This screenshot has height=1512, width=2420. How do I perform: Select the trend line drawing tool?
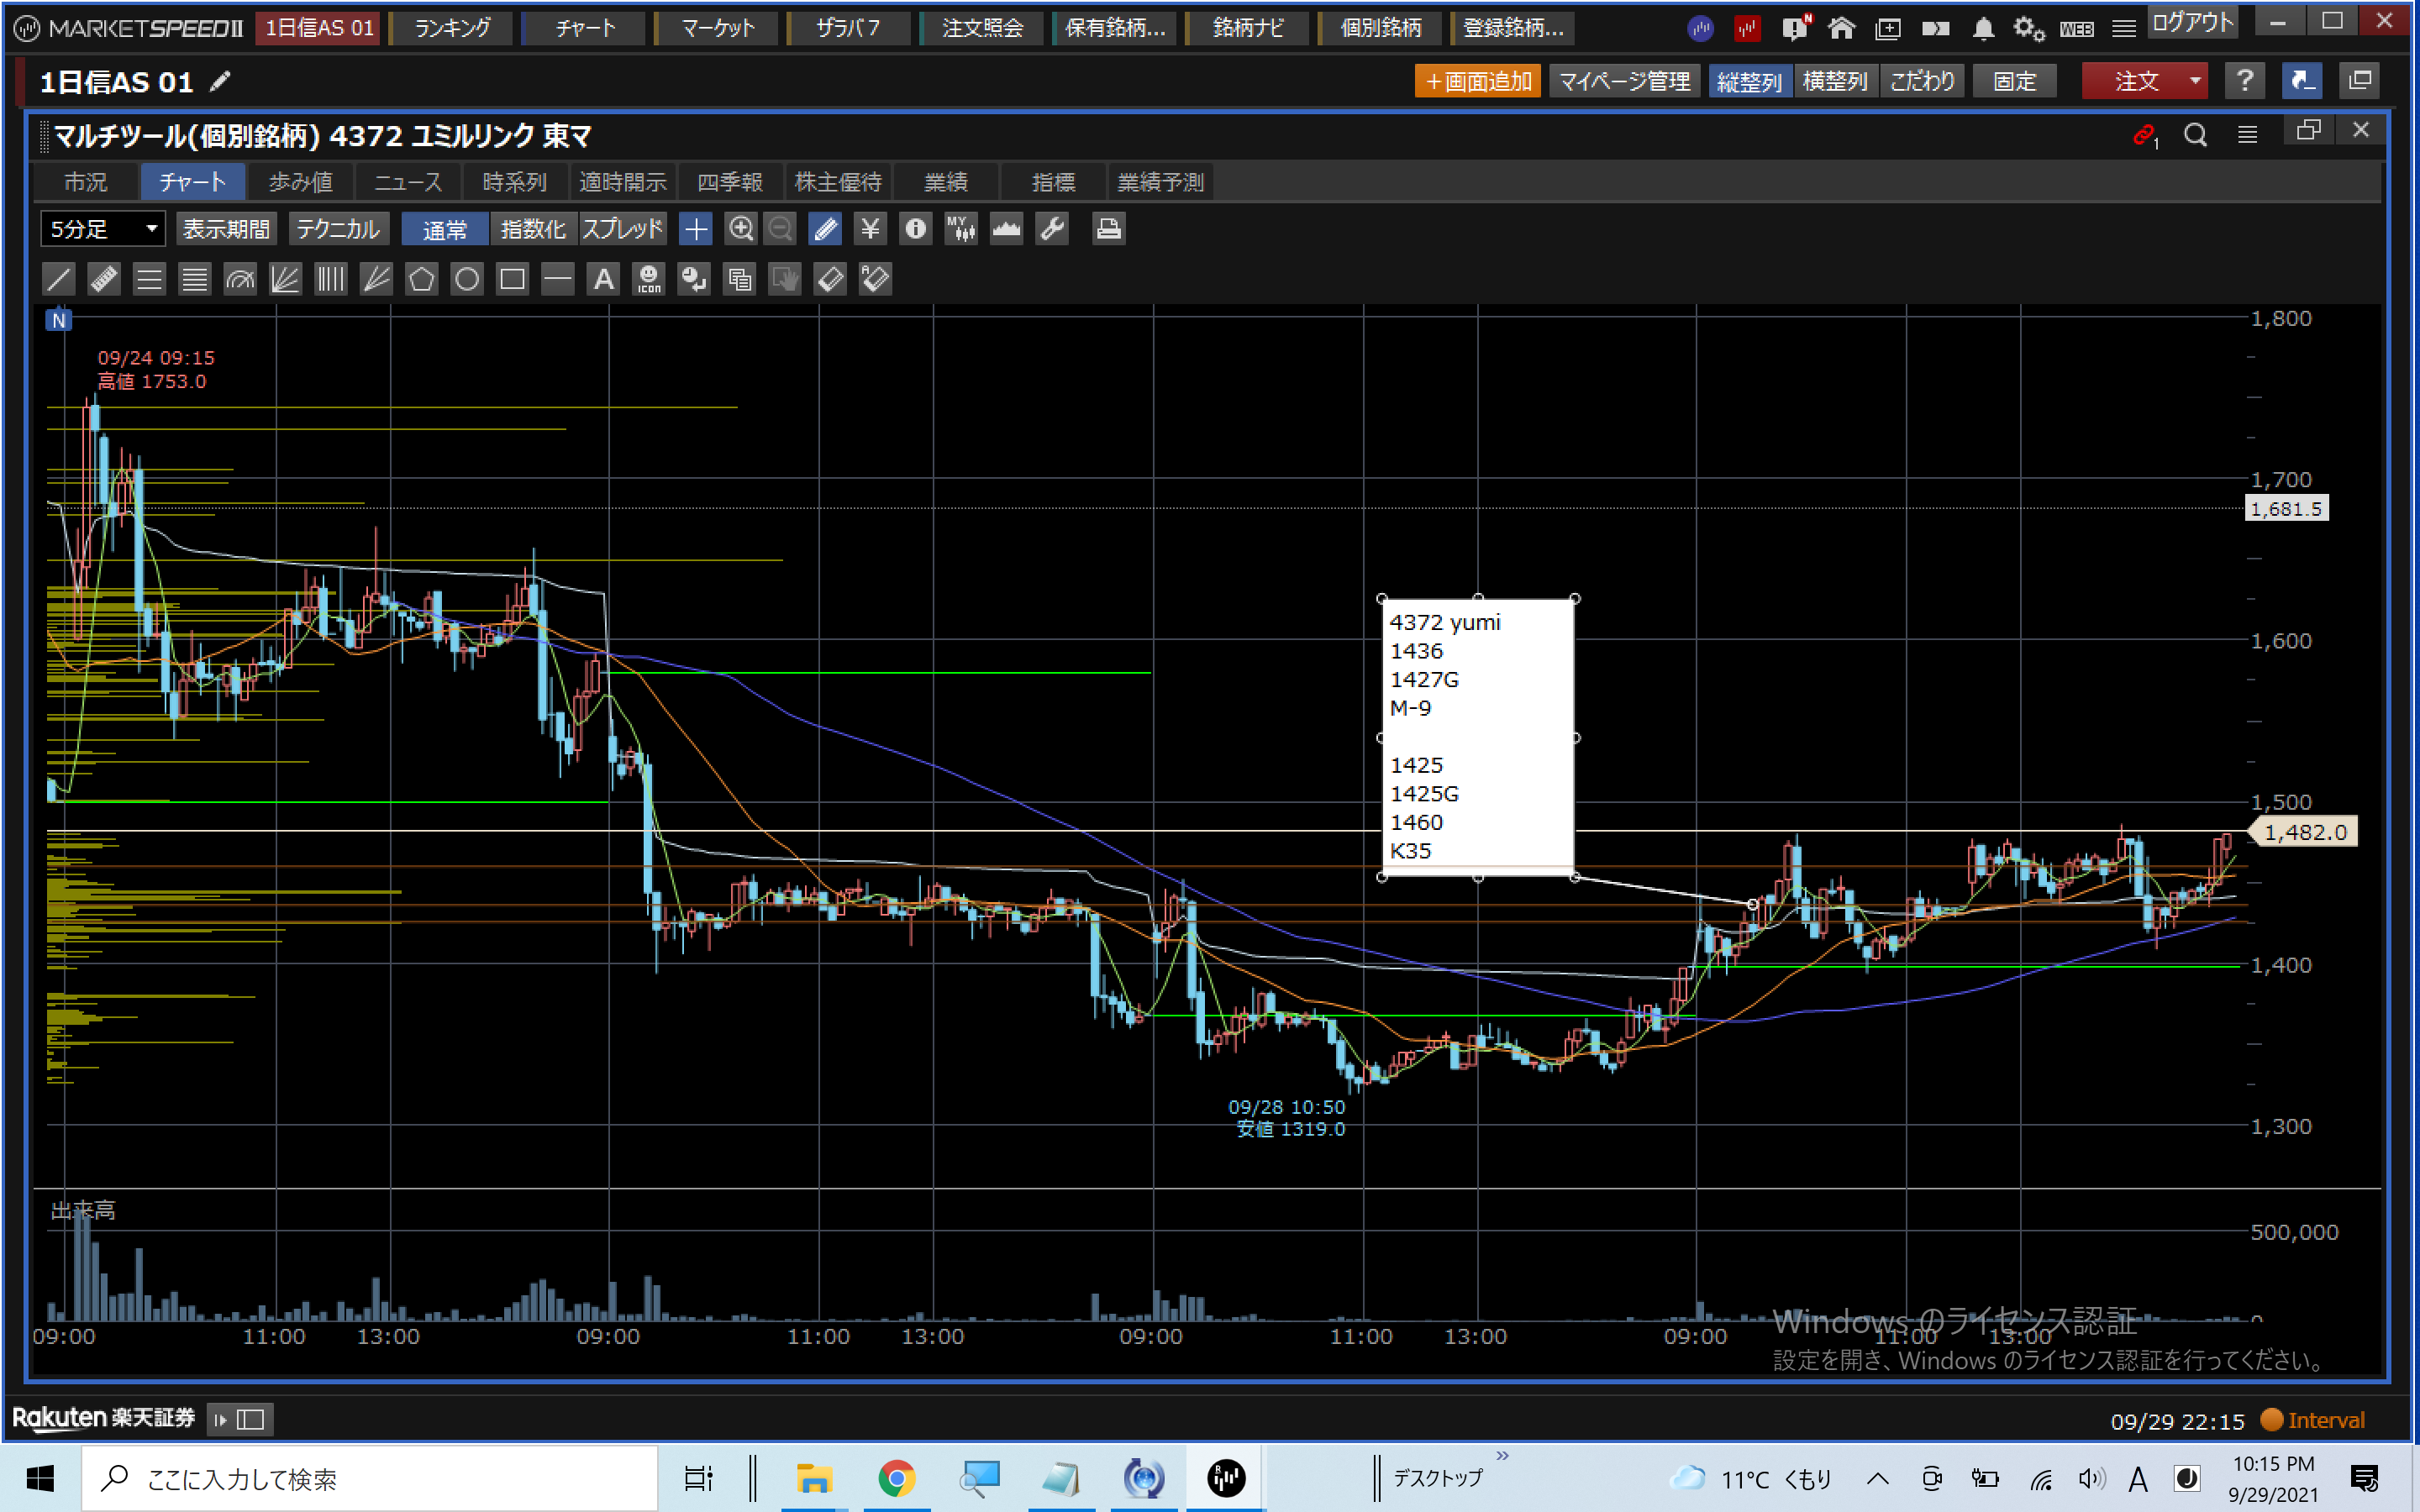click(x=59, y=279)
